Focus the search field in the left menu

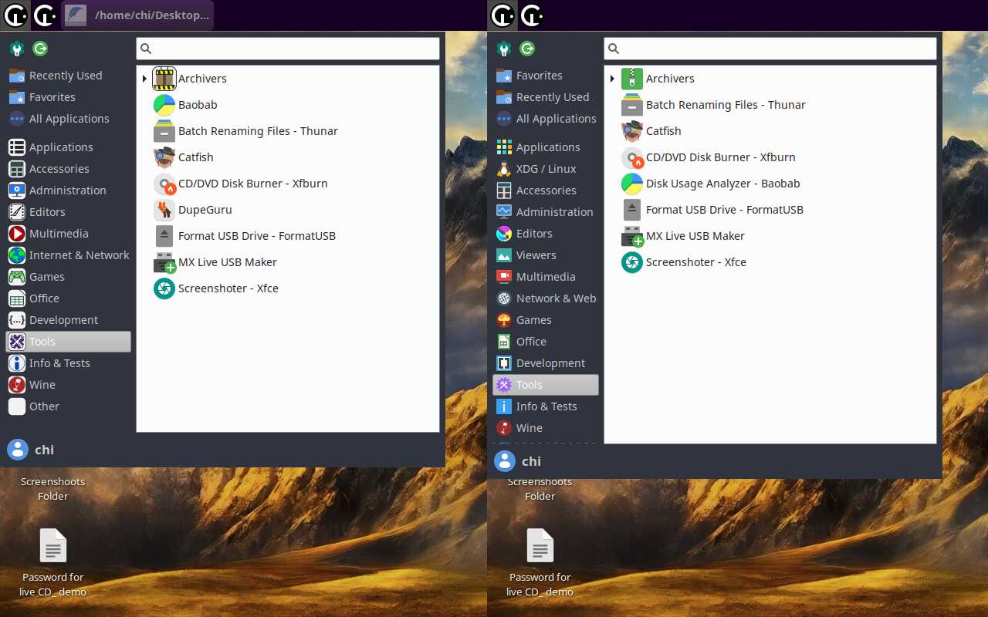(288, 49)
